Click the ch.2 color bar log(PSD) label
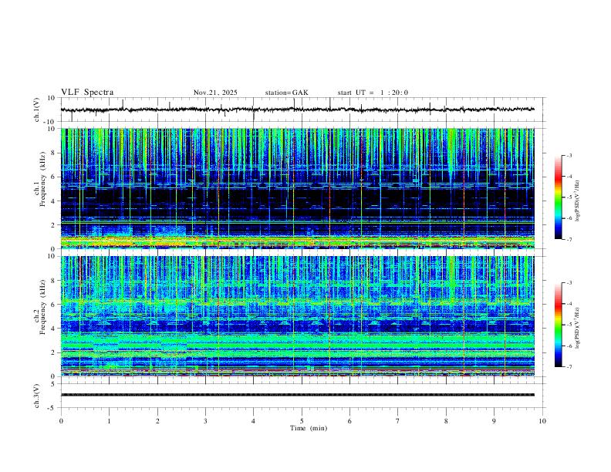This screenshot has width=611, height=472. coord(578,329)
